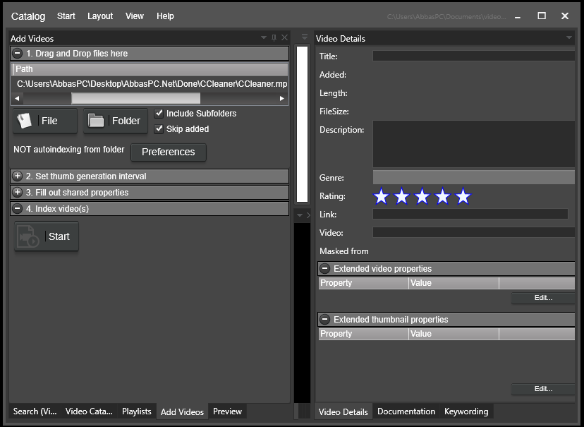Screen dimensions: 584x427
Task: Set rating to five stars
Action: click(x=463, y=196)
